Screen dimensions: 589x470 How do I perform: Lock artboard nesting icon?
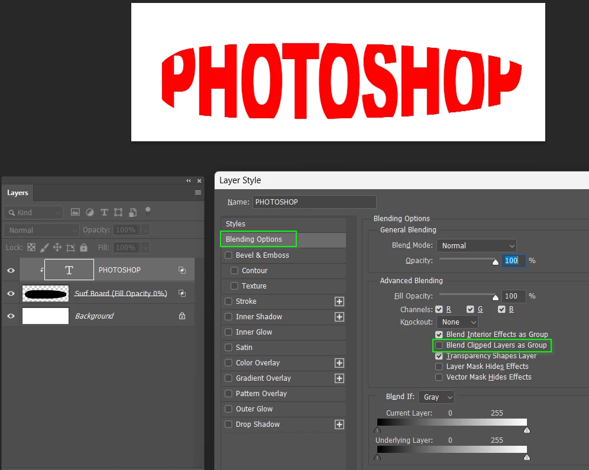(x=70, y=247)
